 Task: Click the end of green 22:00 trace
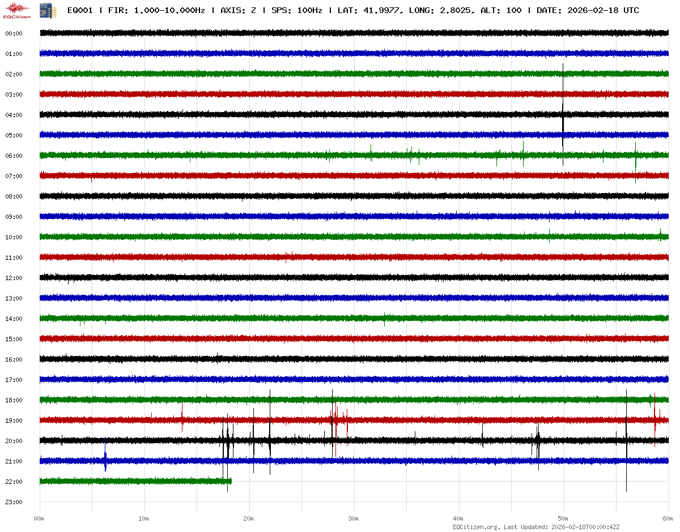pos(229,481)
